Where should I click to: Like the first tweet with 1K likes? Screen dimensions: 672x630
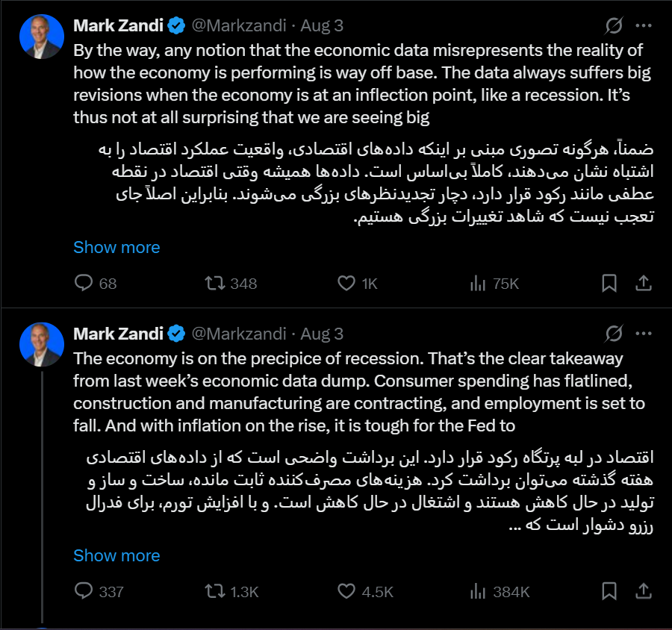pyautogui.click(x=346, y=284)
